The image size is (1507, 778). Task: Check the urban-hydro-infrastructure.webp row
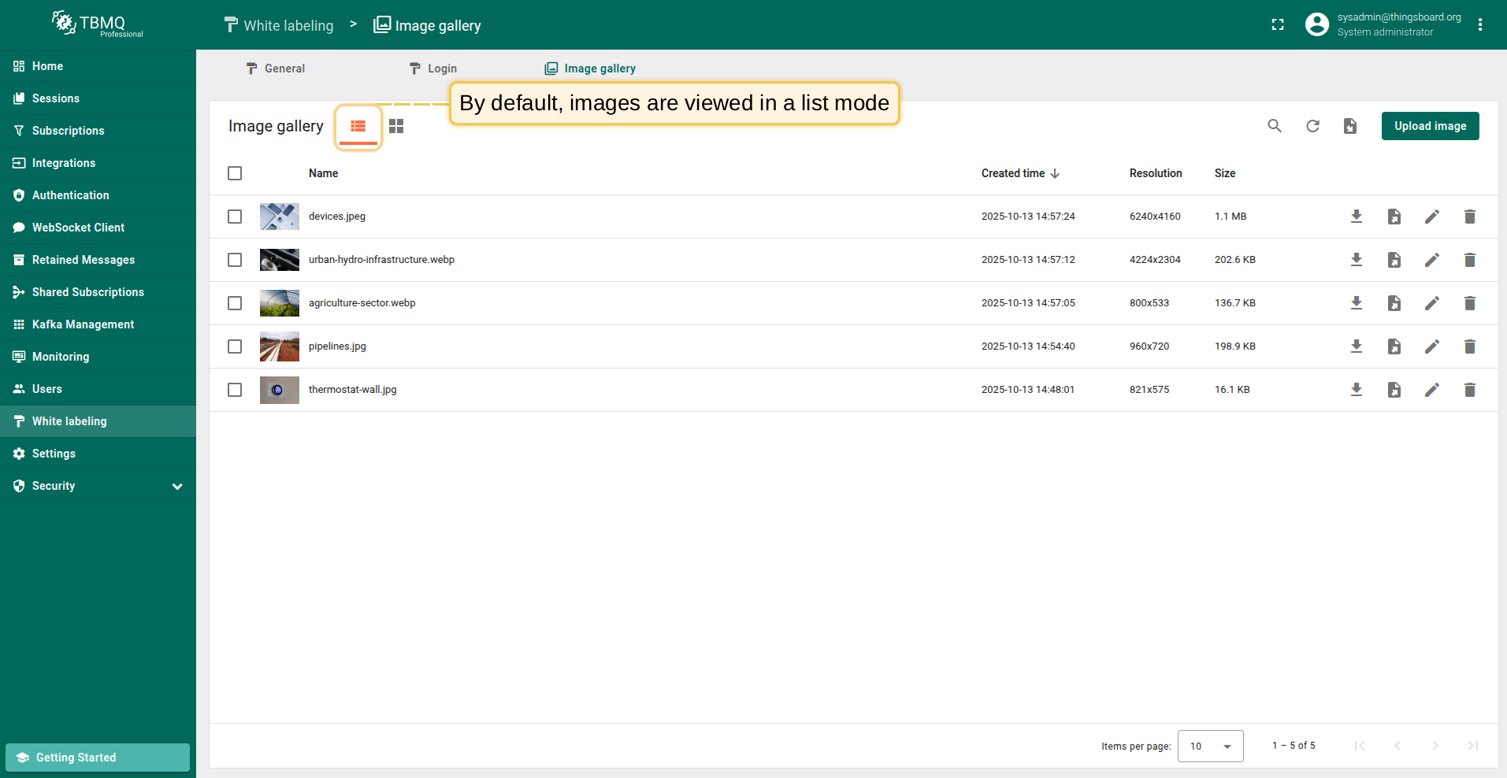coord(235,260)
